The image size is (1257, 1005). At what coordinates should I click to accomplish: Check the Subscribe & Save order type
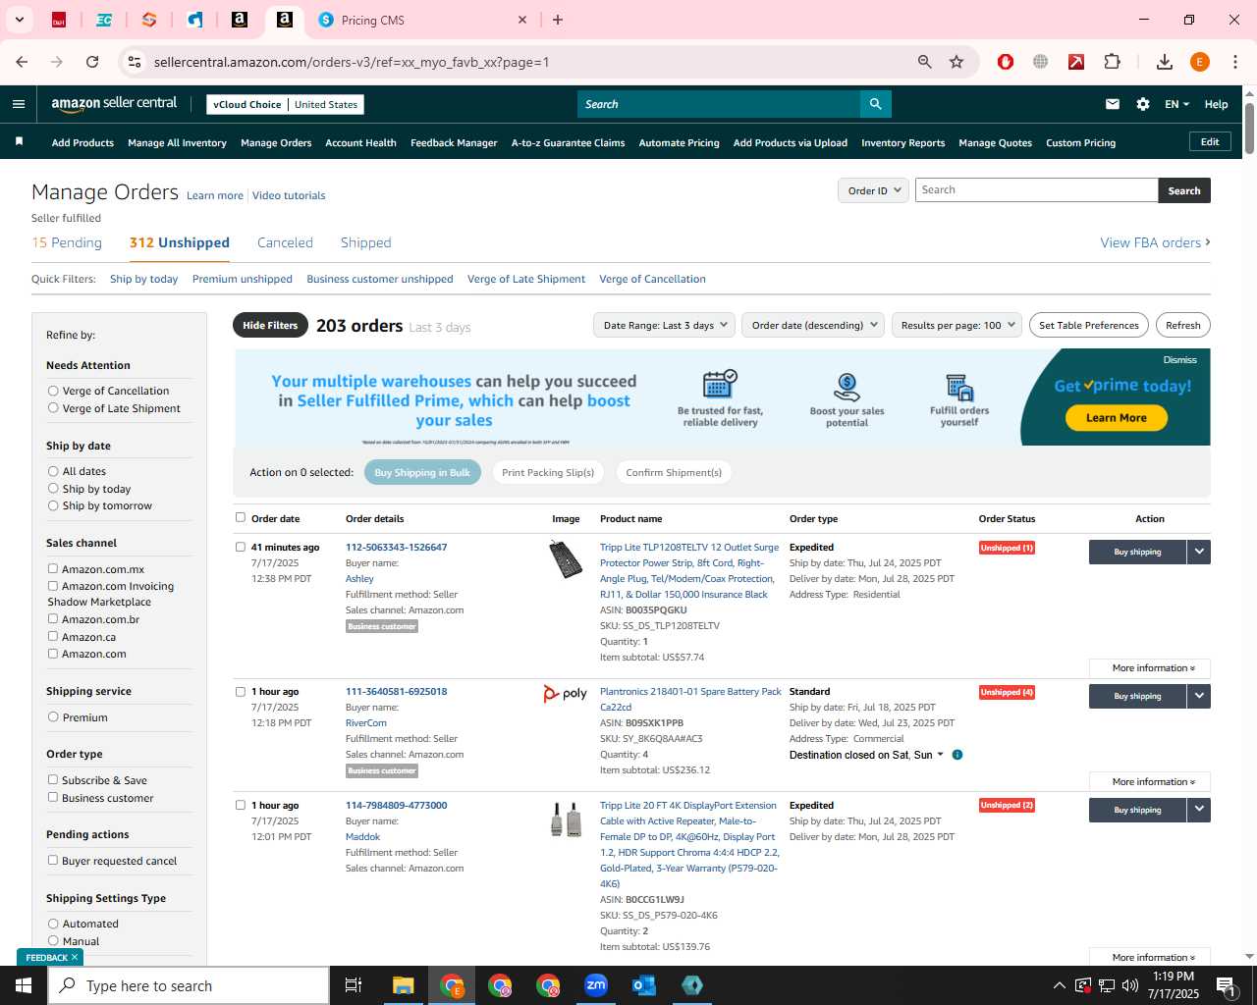point(53,779)
